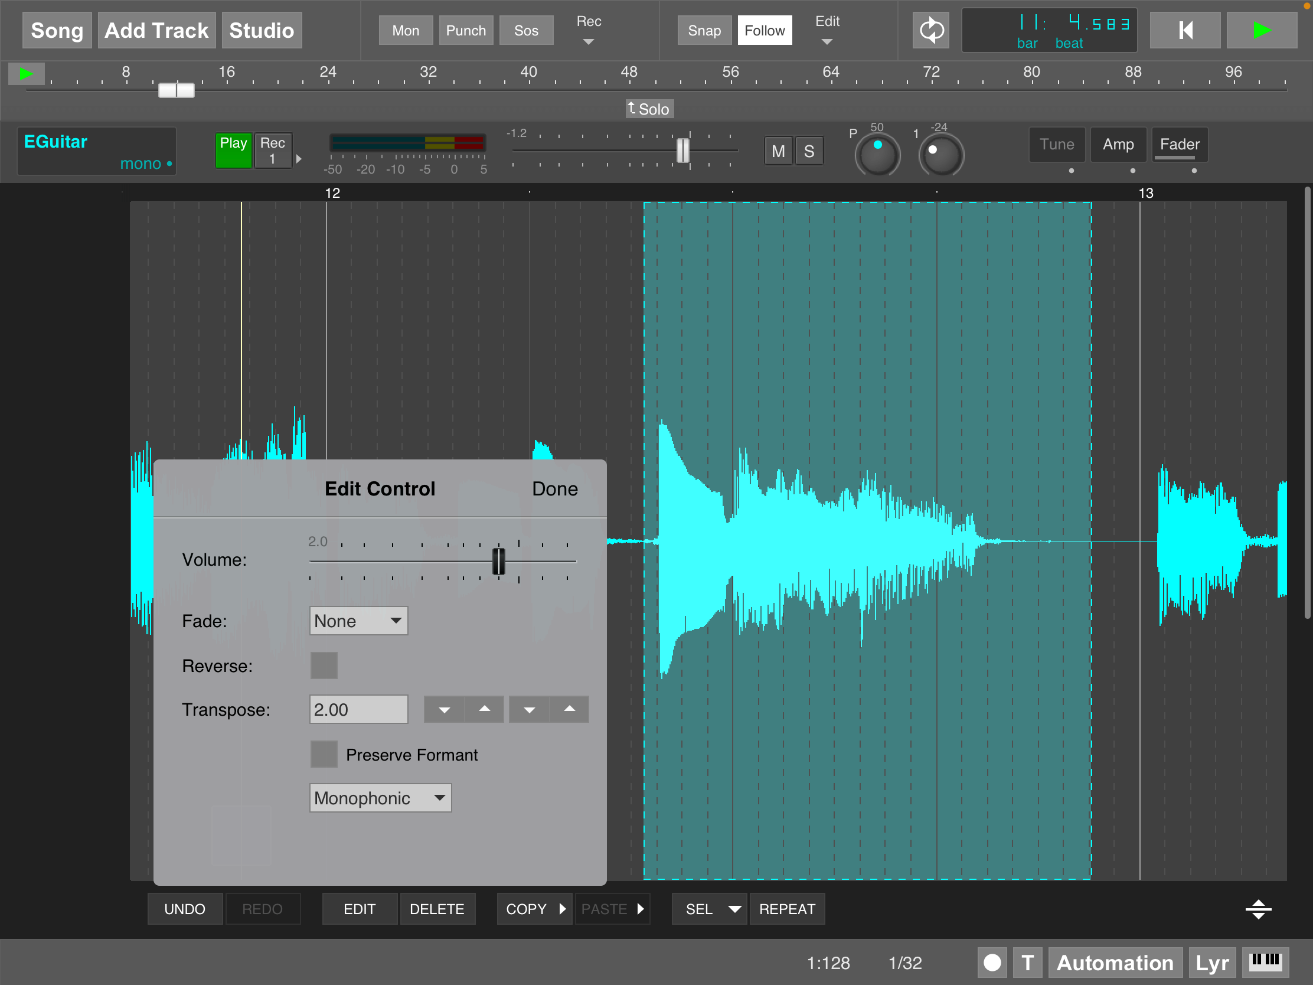Open the Monophonic mode dropdown

pos(380,798)
